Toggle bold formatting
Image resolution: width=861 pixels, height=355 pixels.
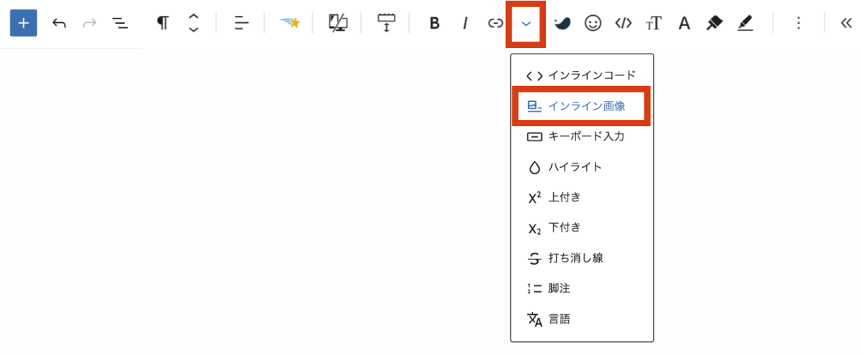pos(434,24)
